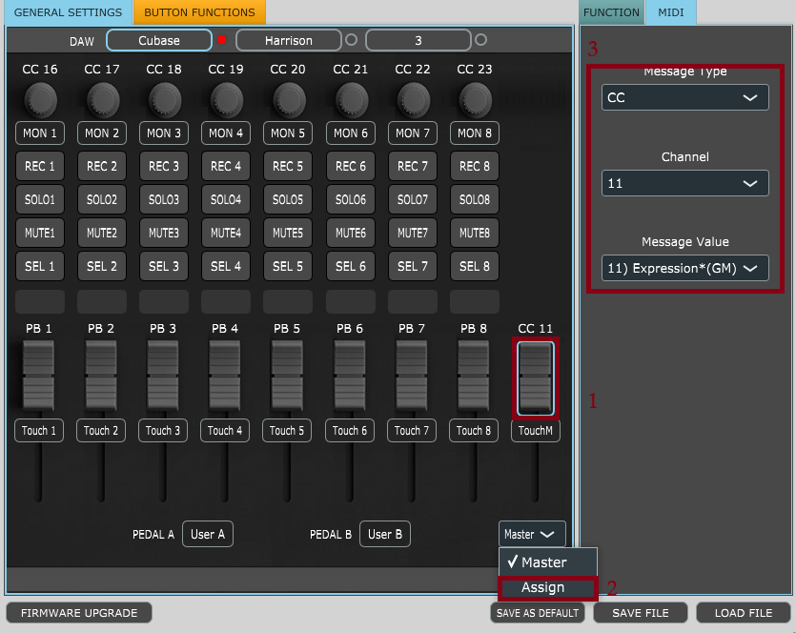Select the Cubase DAW slot
Viewport: 796px width, 633px height.
(159, 40)
